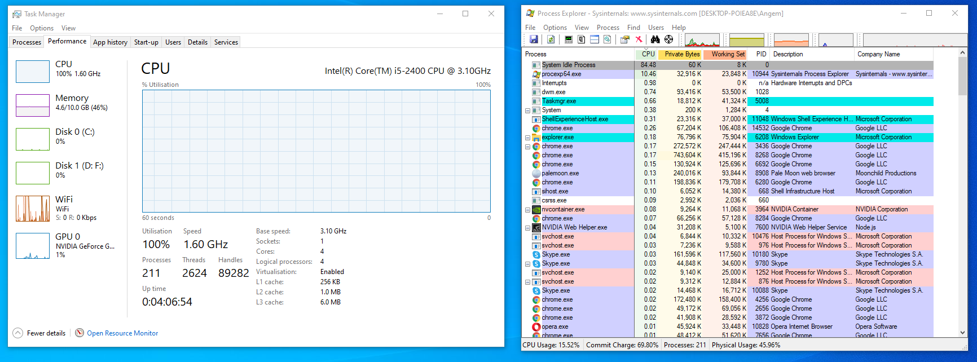Collapse the chrome.exe PID 3436 tree node
The width and height of the screenshot is (977, 362).
point(527,147)
